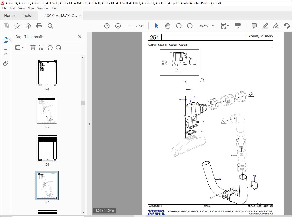Click the page number input field
This screenshot has width=292, height=217.
(130, 26)
